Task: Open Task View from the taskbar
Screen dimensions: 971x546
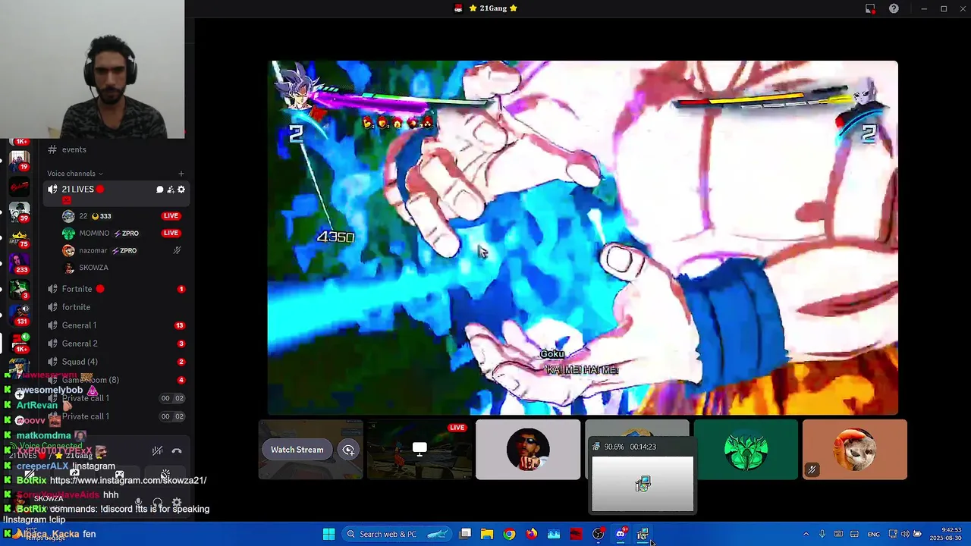Action: coord(465,534)
